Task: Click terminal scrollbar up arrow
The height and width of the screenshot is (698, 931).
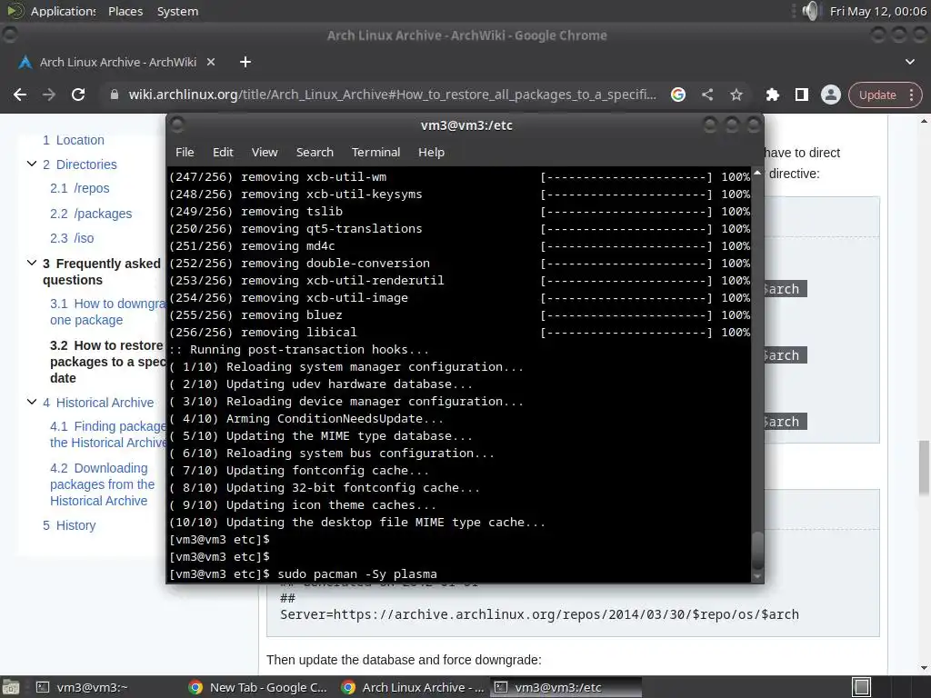Action: pyautogui.click(x=757, y=173)
